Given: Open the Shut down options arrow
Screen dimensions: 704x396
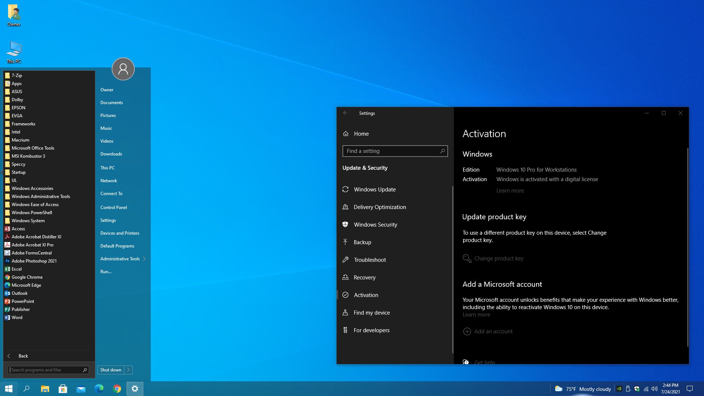Looking at the screenshot, I should [x=129, y=370].
